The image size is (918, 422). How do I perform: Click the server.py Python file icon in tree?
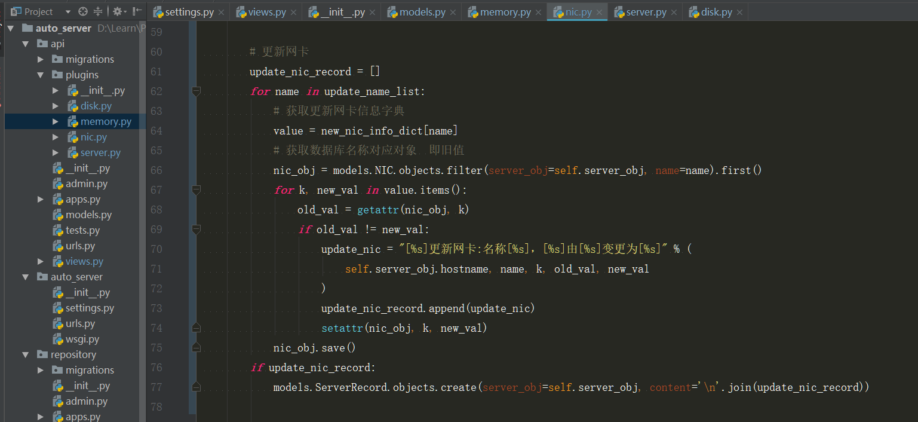73,152
